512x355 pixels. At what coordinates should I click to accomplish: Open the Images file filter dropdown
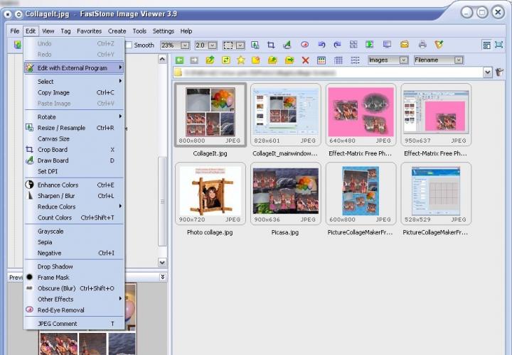point(403,60)
